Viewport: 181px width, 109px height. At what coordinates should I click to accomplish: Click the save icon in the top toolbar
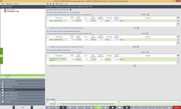(x=48, y=4)
